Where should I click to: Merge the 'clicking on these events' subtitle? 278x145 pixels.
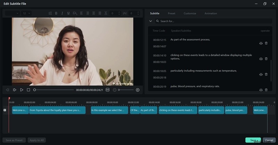tap(261, 59)
